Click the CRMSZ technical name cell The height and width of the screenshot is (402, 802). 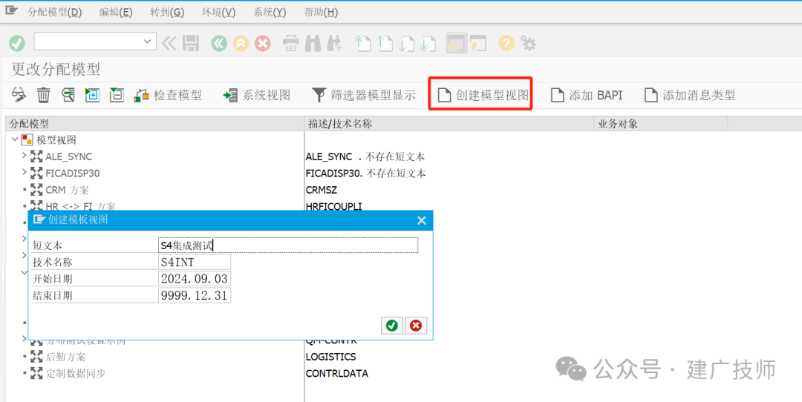(322, 190)
